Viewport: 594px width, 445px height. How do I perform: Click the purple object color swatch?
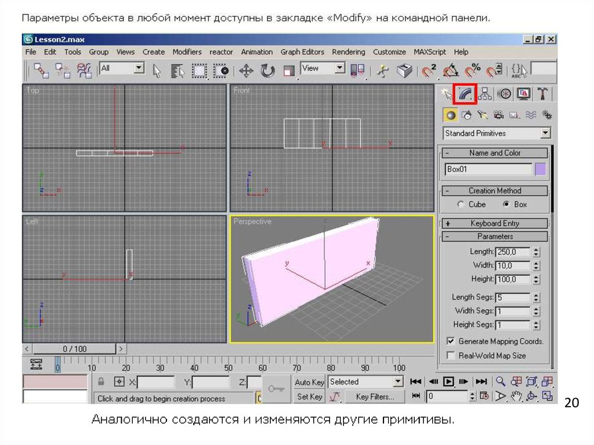[540, 169]
